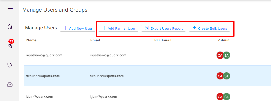Open the tag icon in sidebar
This screenshot has height=101, width=271.
pyautogui.click(x=10, y=65)
